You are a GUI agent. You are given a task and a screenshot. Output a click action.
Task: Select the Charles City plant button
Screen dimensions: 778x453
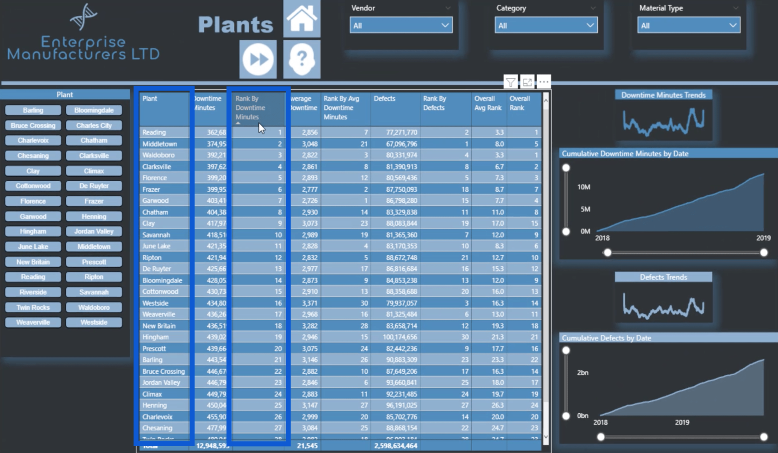tap(94, 126)
